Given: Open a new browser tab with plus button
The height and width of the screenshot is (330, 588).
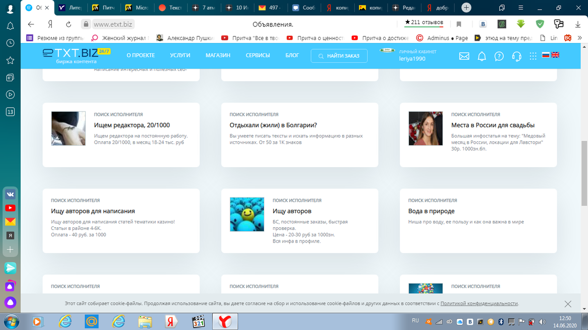Looking at the screenshot, I should point(466,8).
